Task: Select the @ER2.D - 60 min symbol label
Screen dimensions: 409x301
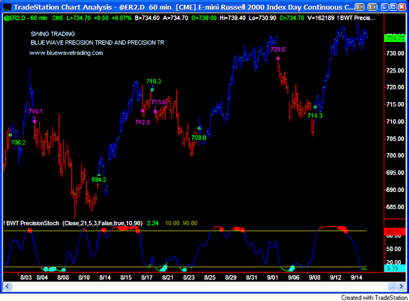Action: click(26, 18)
